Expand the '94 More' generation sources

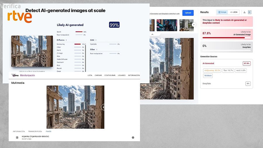point(208,76)
